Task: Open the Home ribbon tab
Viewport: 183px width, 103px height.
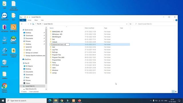Action: (29, 20)
